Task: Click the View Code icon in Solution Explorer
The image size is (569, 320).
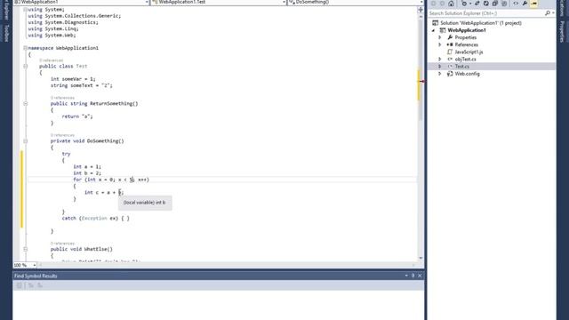Action: pyautogui.click(x=516, y=4)
